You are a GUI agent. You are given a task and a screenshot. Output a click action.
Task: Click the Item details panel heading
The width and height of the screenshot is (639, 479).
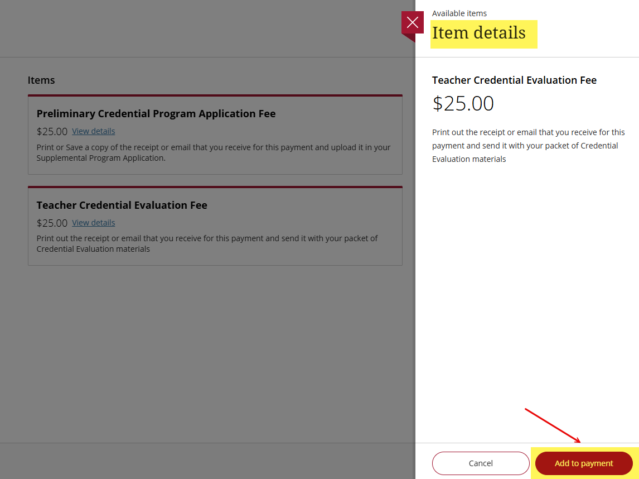pyautogui.click(x=483, y=33)
